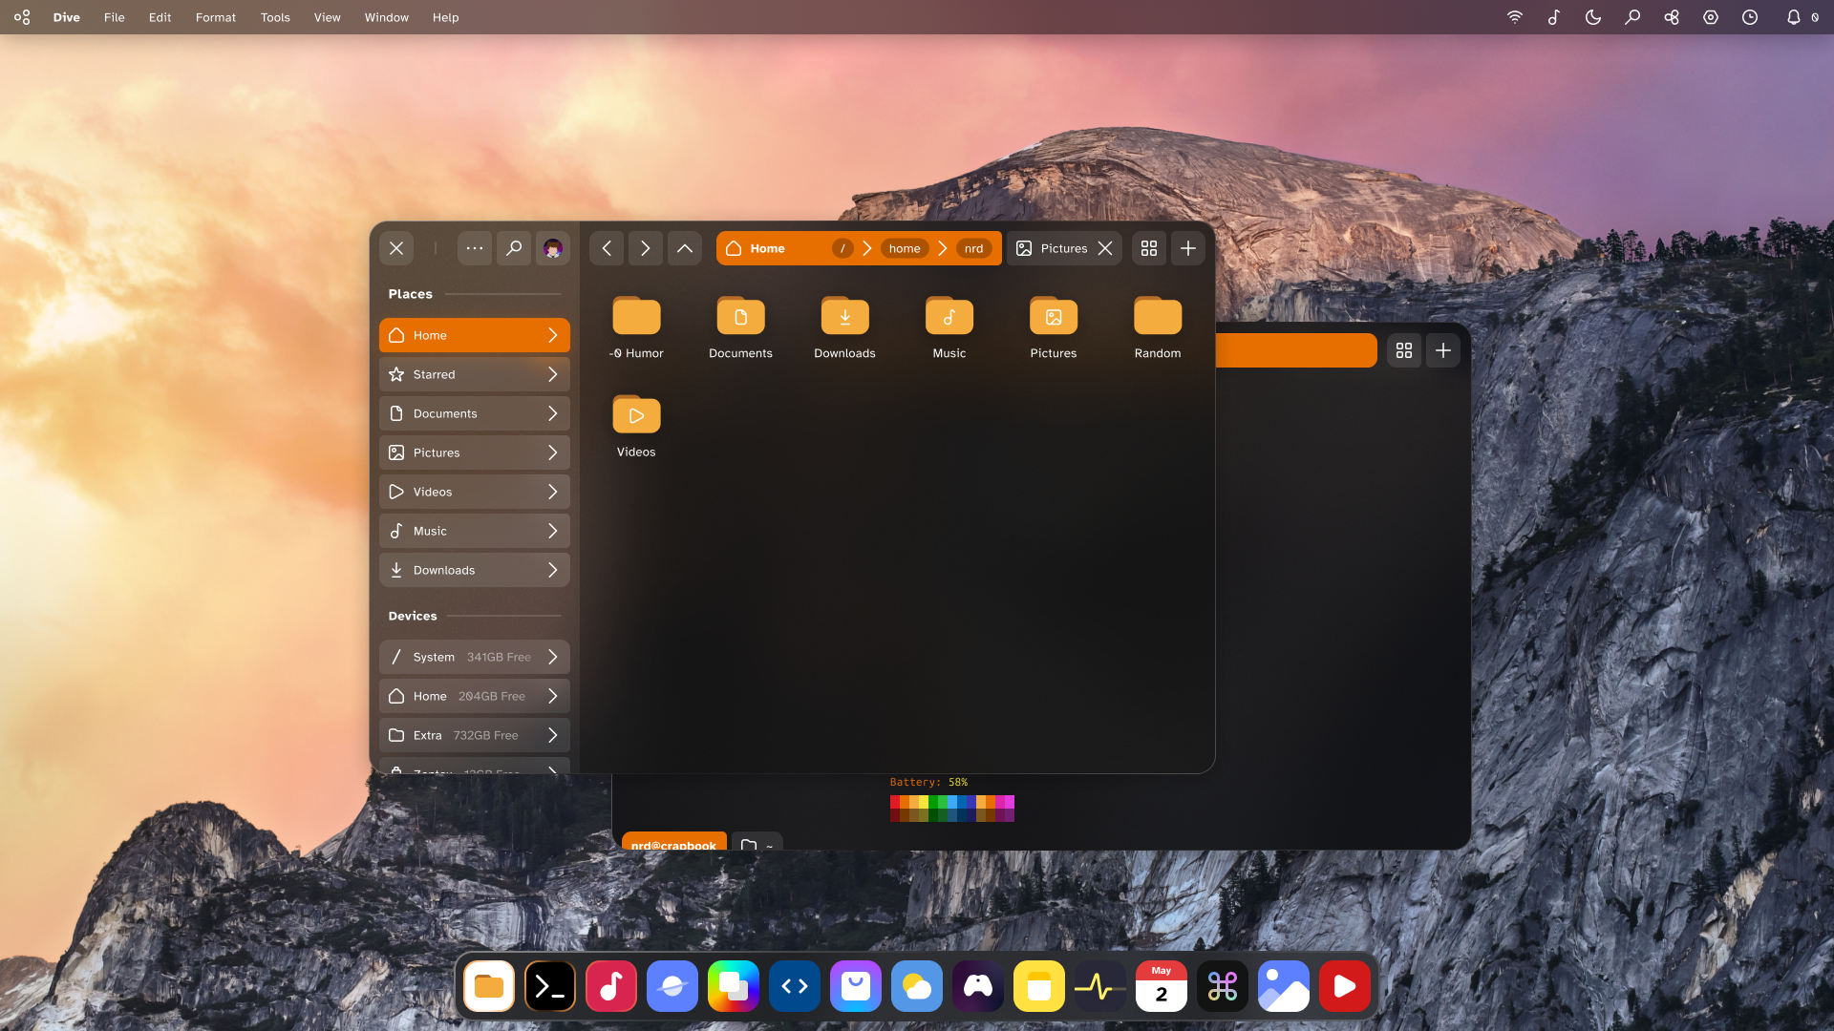The height and width of the screenshot is (1031, 1834).
Task: Open the Downloads folder icon in the grid
Action: (x=844, y=316)
